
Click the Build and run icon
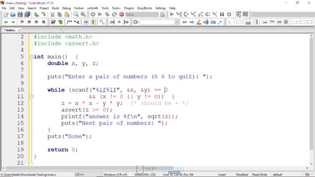pos(107,14)
